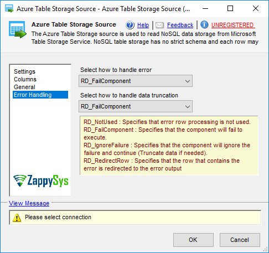Click the ZappySys logo
269x253 pixels.
pyautogui.click(x=41, y=181)
